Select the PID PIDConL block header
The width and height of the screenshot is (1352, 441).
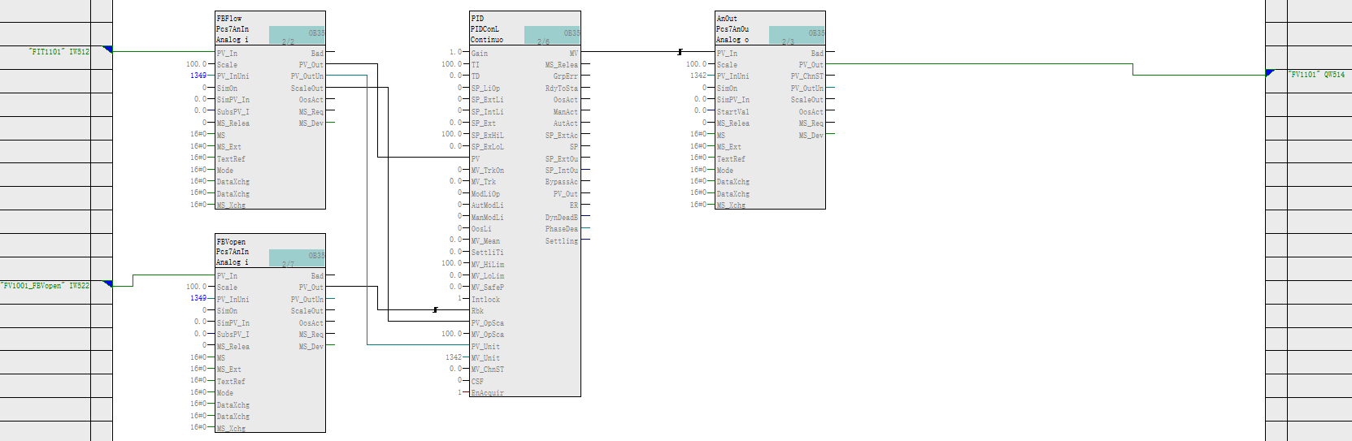[x=496, y=28]
